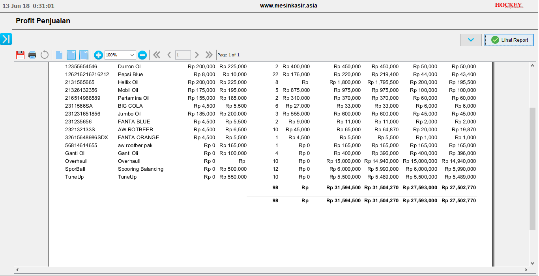Click the Rp 43,400 profit value
This screenshot has height=276, width=539.
pos(465,75)
